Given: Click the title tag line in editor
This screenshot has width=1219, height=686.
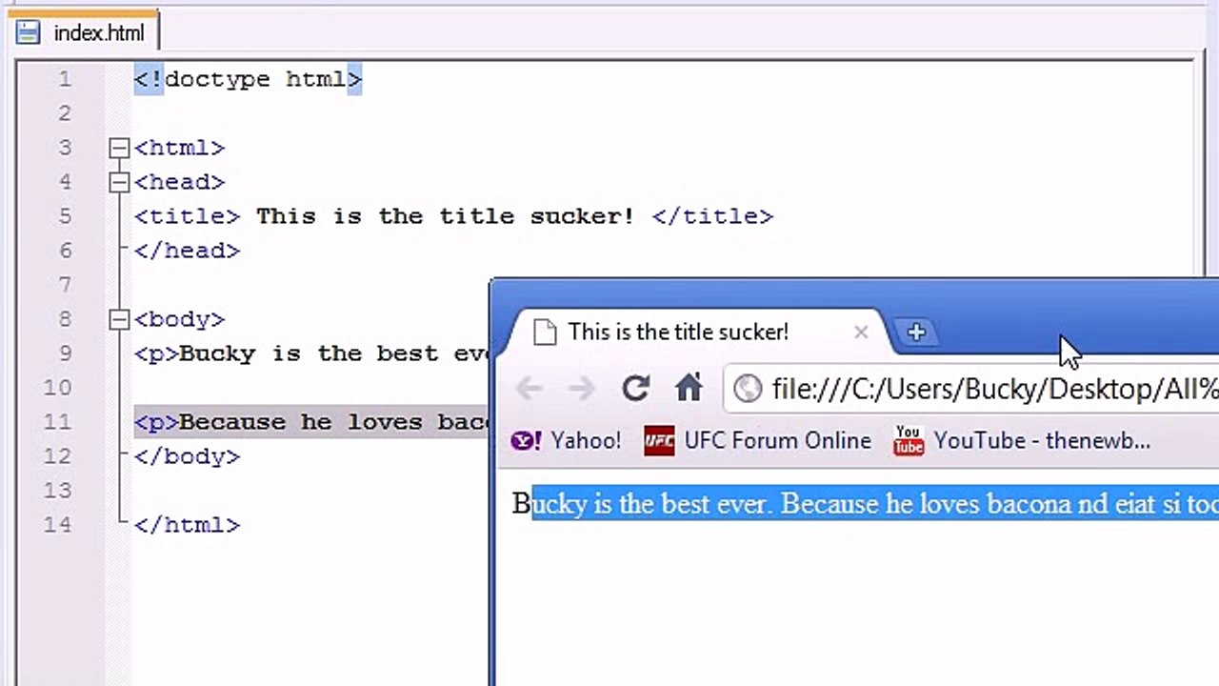Looking at the screenshot, I should coord(453,216).
